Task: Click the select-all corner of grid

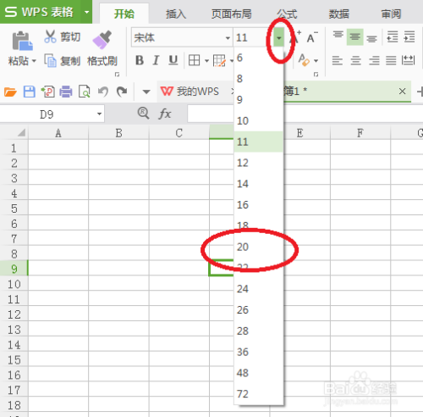Action: pyautogui.click(x=14, y=132)
